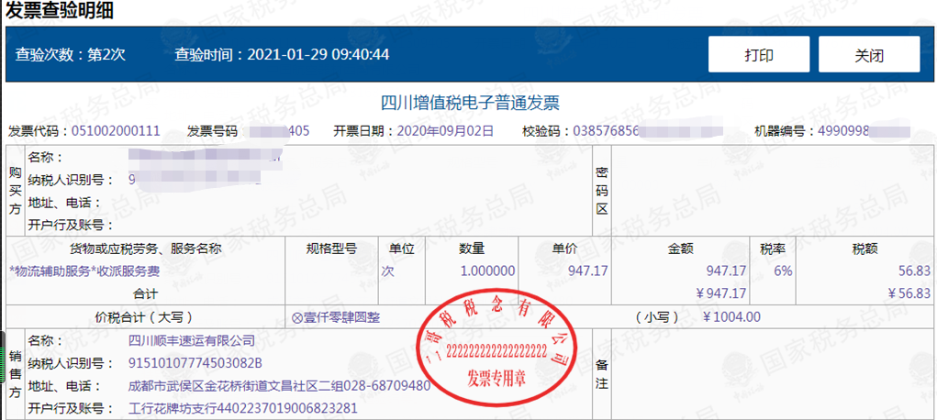Select bank account 工行花牌坊支行 text
The height and width of the screenshot is (420, 937).
click(x=243, y=409)
